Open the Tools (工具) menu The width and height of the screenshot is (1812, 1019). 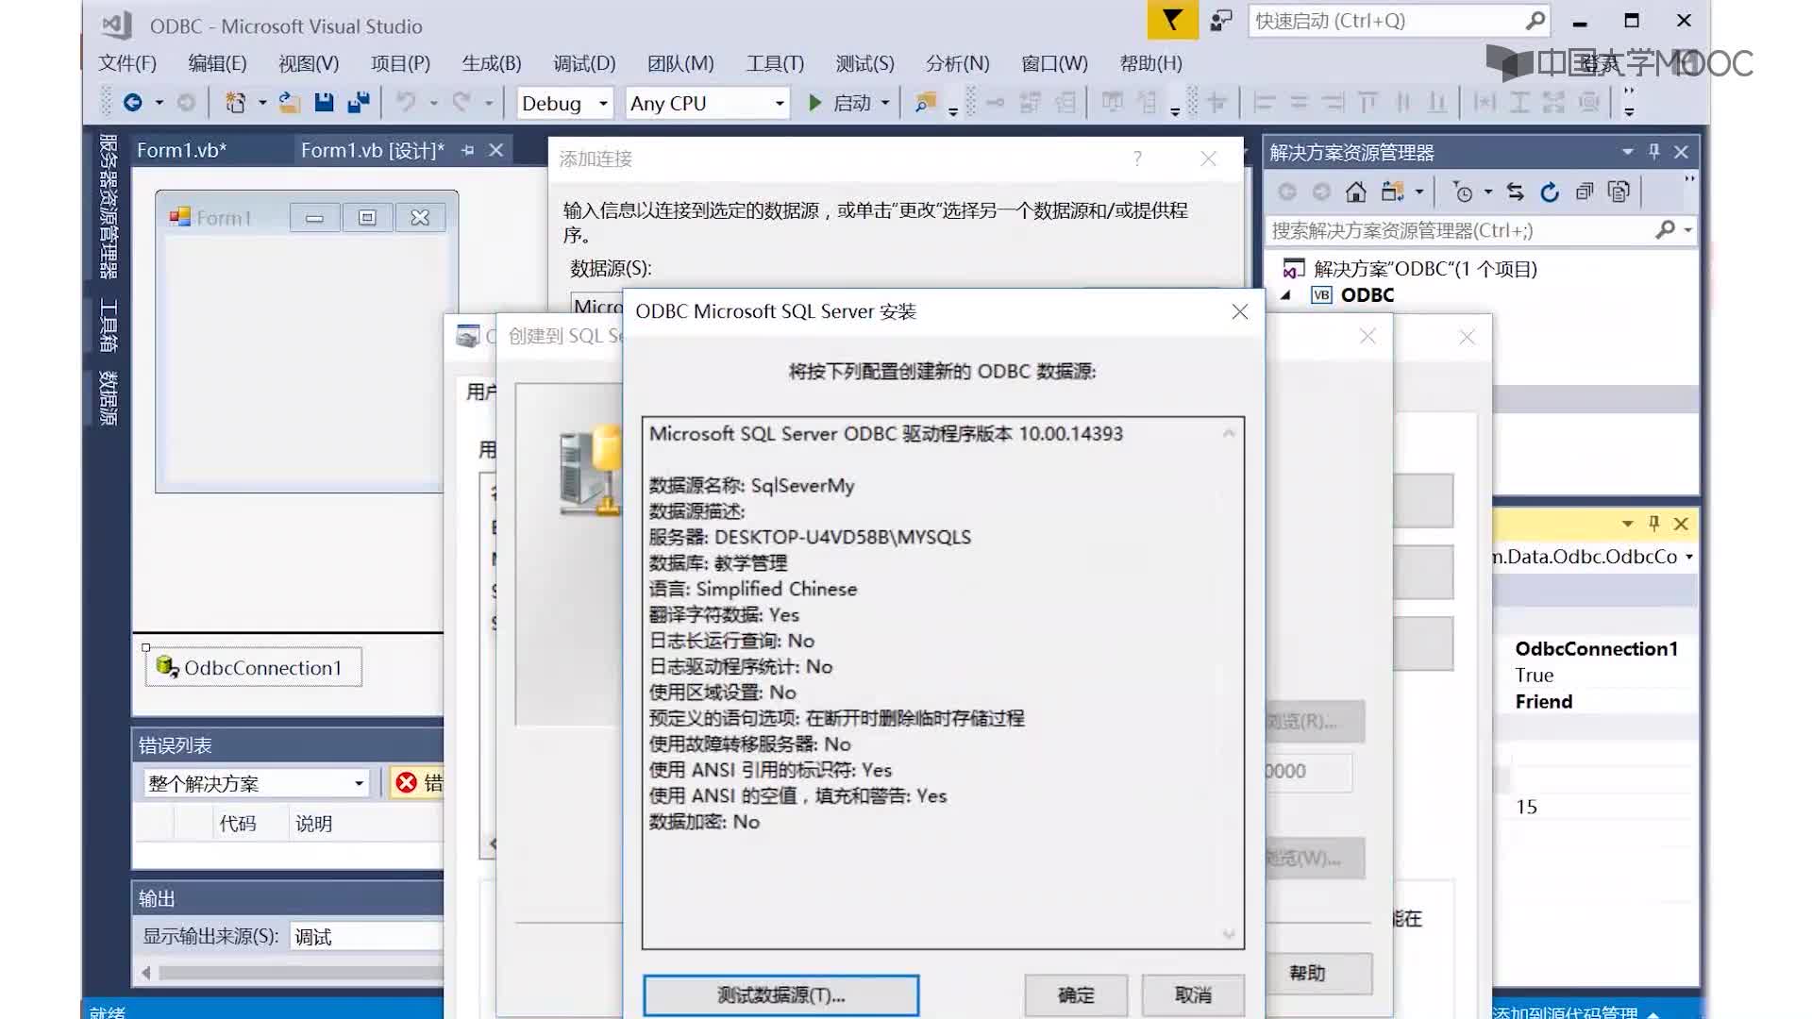775,63
